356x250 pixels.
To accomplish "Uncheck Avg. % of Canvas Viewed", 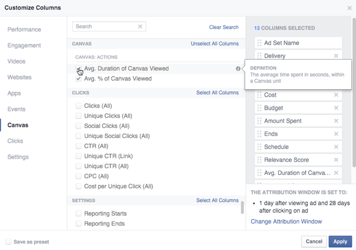I will click(78, 79).
